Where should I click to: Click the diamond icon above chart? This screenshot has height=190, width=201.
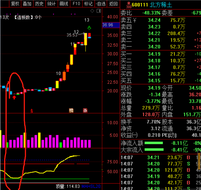pyautogui.click(x=92, y=11)
